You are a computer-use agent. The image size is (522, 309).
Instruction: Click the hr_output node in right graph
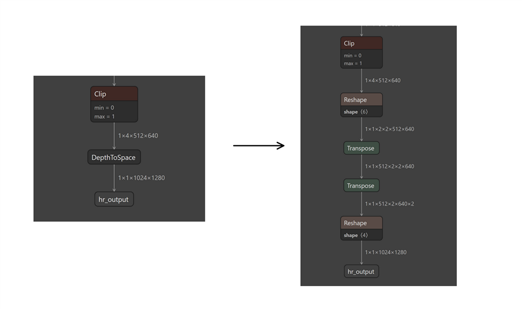362,271
